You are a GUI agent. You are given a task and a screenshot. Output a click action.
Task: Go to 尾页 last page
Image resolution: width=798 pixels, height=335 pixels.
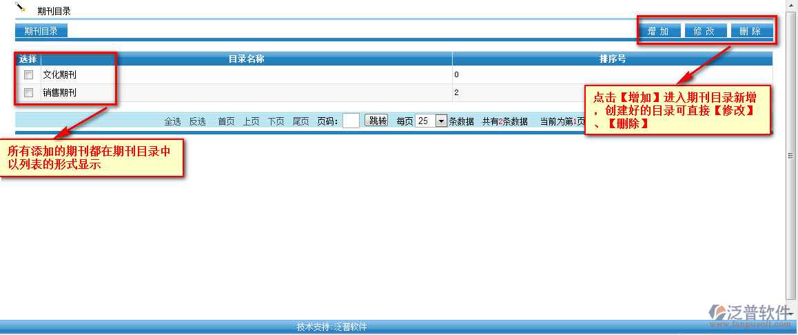[301, 121]
